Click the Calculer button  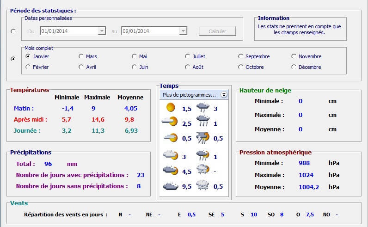[217, 31]
